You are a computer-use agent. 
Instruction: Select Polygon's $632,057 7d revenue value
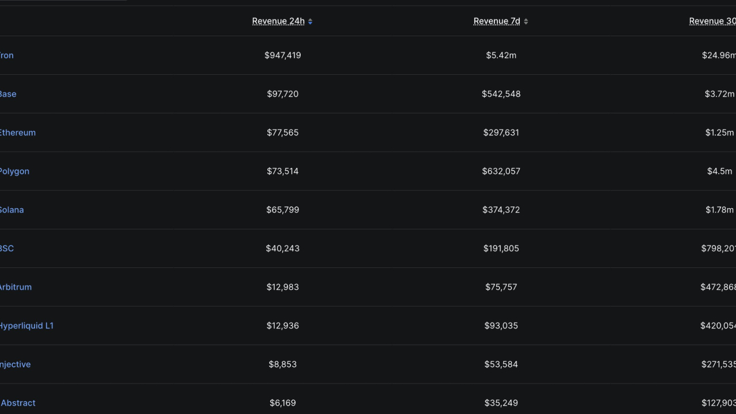pyautogui.click(x=501, y=171)
